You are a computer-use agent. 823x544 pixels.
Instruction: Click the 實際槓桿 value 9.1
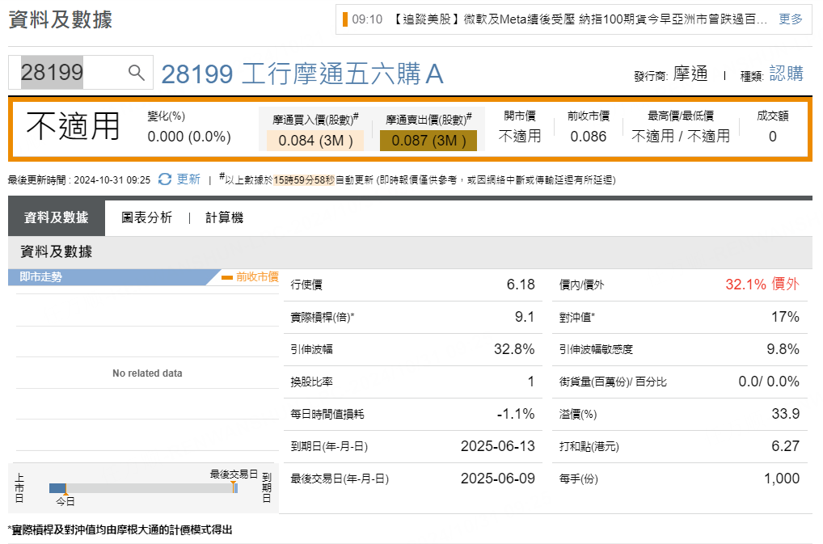coord(525,317)
